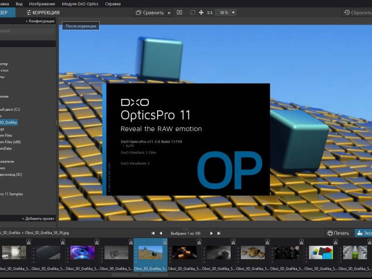The image size is (372, 279).
Task: Switch to the КОРРЕКЦИЯ tab
Action: point(43,13)
